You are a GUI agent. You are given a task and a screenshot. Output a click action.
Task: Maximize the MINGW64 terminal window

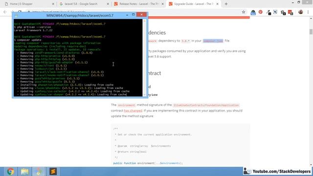[133, 15]
